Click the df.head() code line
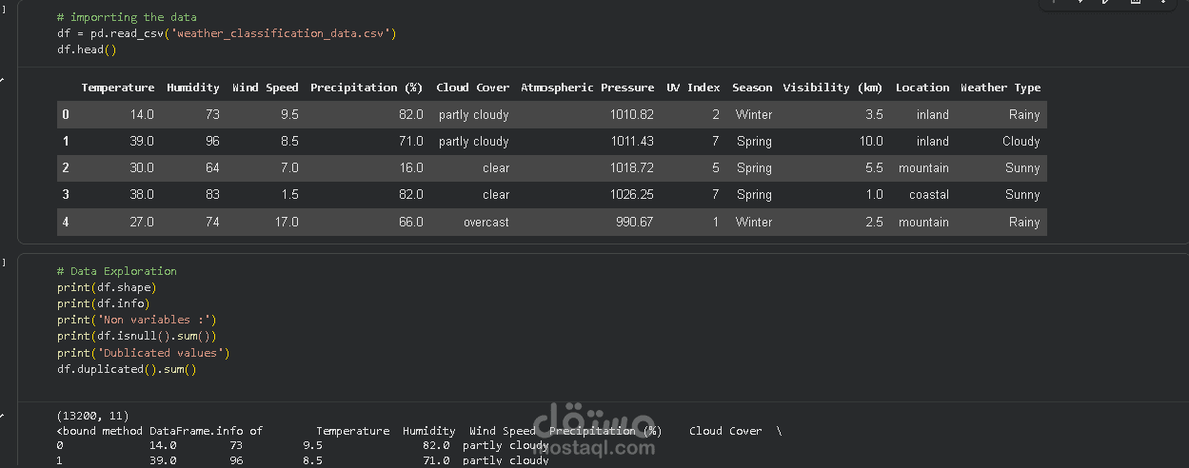The height and width of the screenshot is (468, 1189). pos(86,49)
